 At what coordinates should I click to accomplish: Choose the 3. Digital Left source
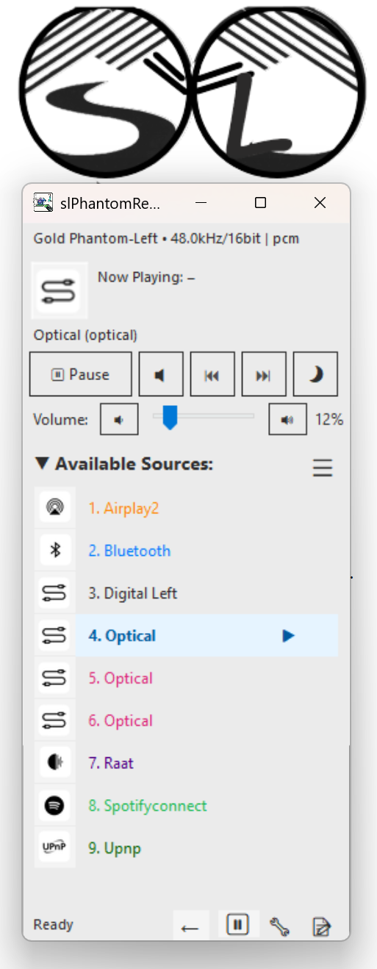(x=186, y=593)
